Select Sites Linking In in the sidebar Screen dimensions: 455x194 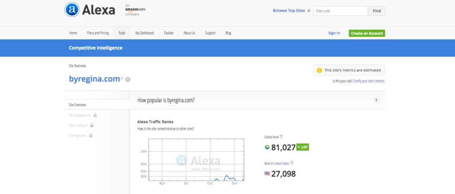78,125
